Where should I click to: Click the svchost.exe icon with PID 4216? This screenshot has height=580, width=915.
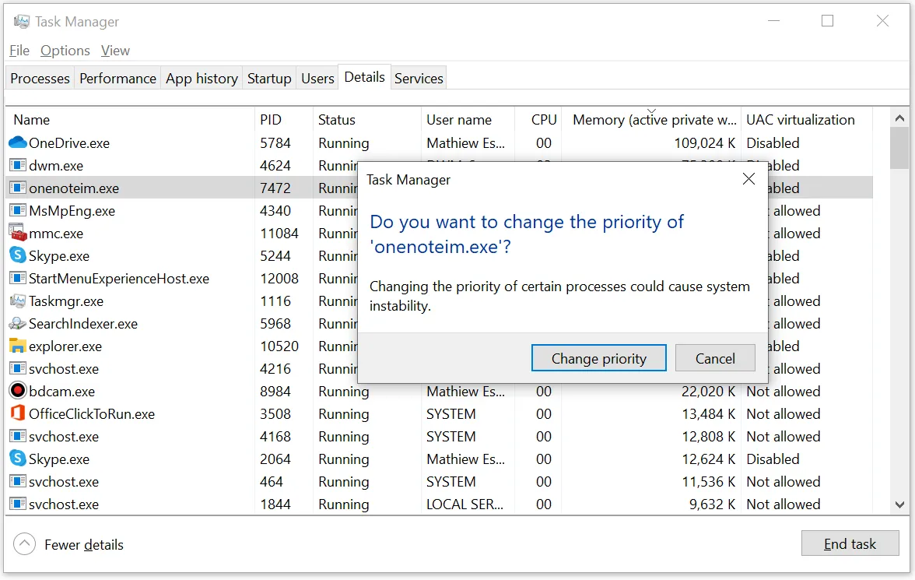point(18,368)
